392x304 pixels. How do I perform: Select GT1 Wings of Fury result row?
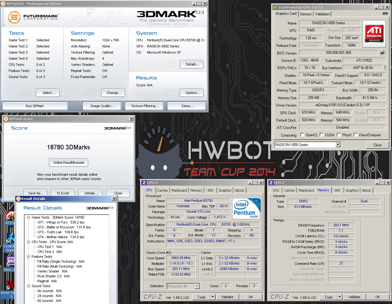tap(61, 222)
